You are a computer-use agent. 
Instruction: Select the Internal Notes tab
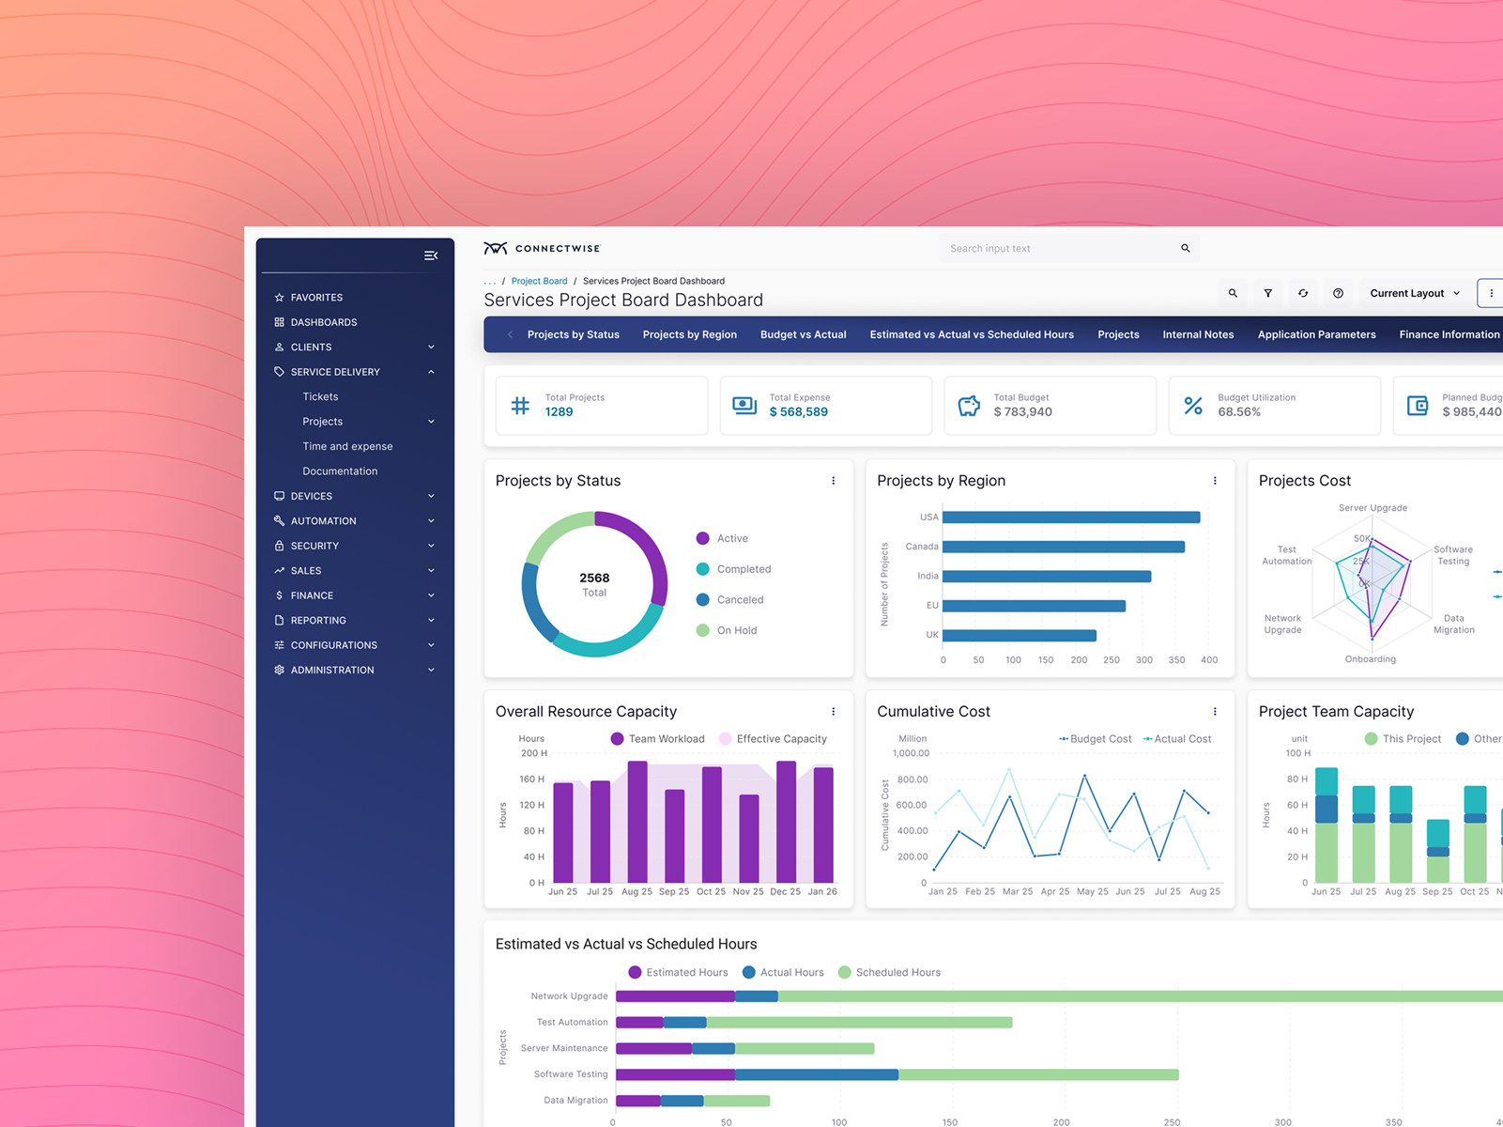point(1198,334)
